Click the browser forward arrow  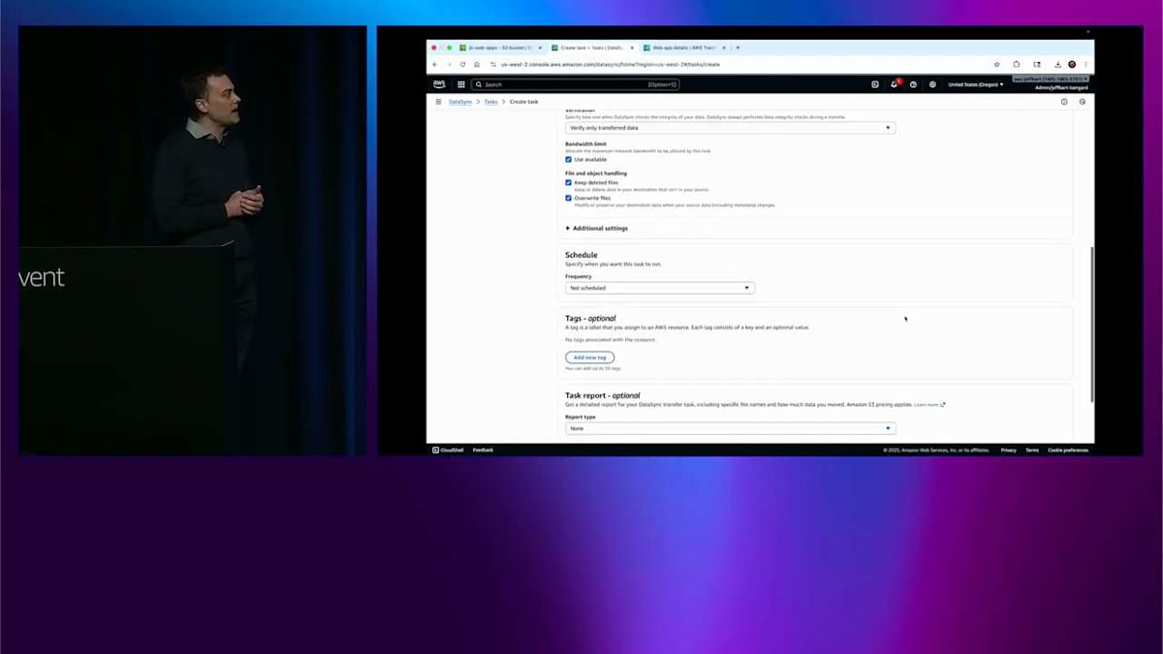point(449,64)
